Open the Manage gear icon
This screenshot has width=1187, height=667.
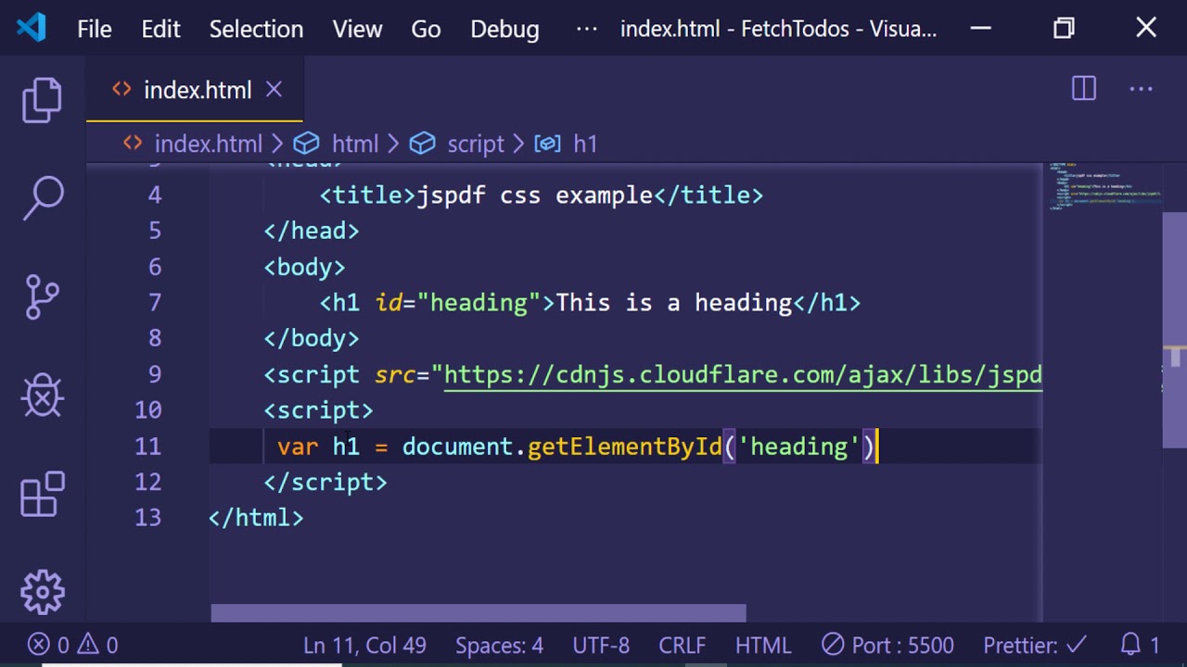[42, 592]
